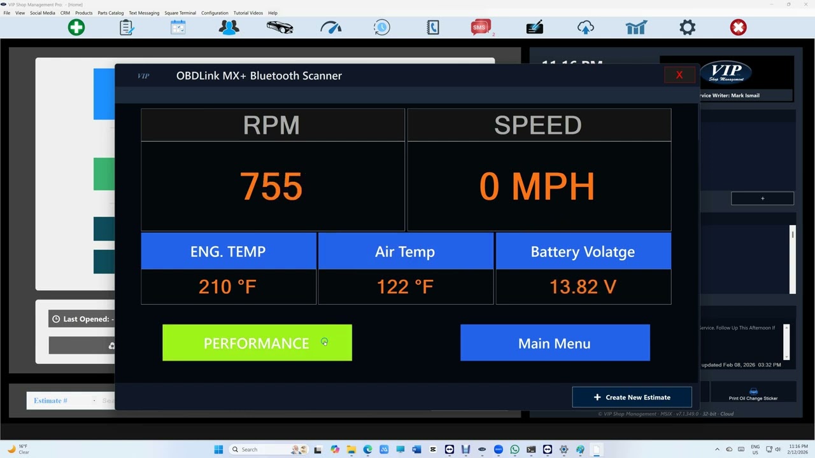Open the Tutorial Videos menu

(248, 13)
